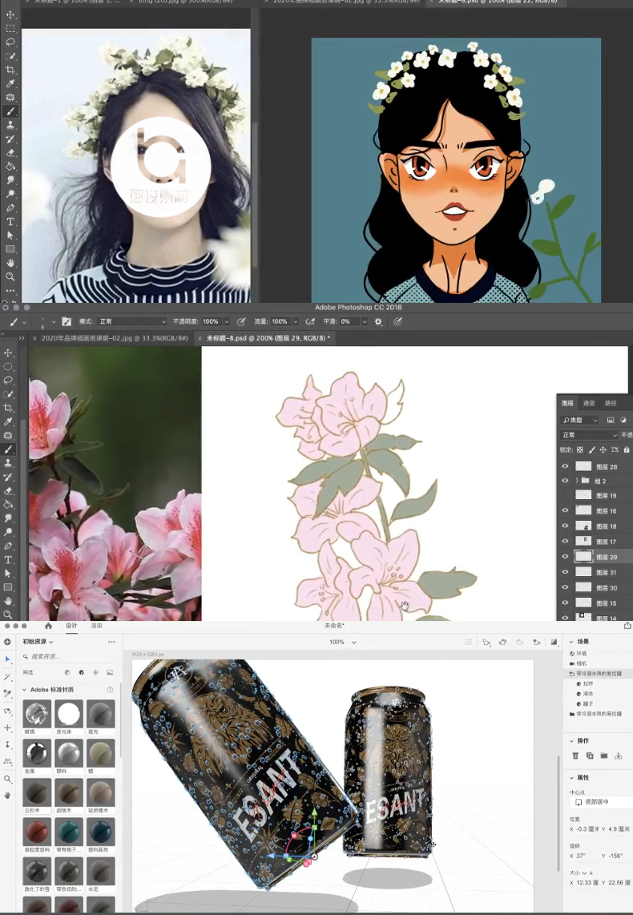Open the 平滑 0% dropdown arrow
The width and height of the screenshot is (633, 915).
coord(364,321)
